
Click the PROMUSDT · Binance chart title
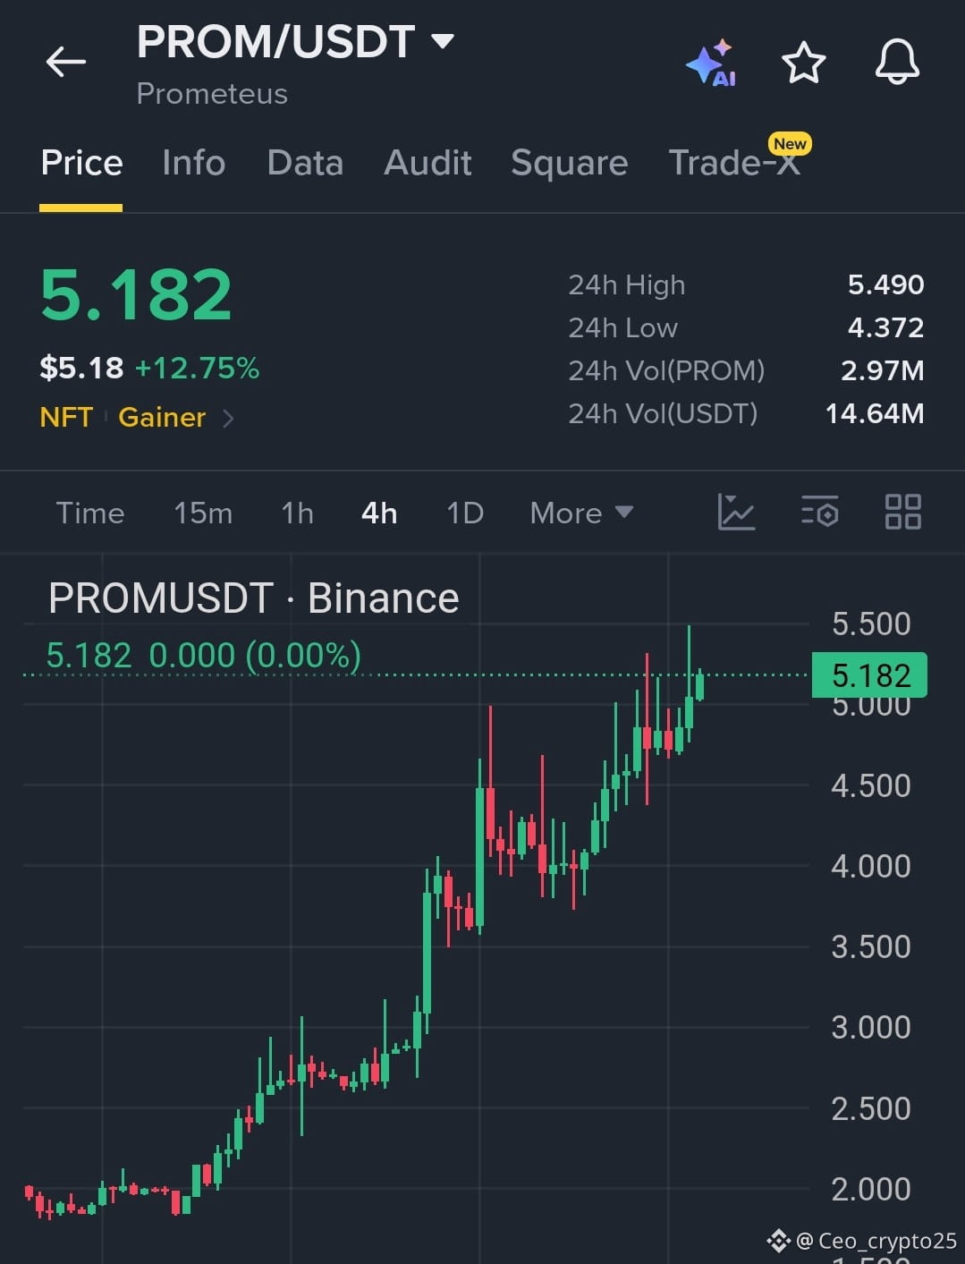coord(253,598)
